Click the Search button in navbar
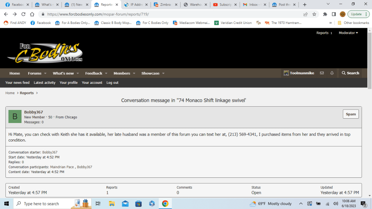This screenshot has width=372, height=209. 350,73
